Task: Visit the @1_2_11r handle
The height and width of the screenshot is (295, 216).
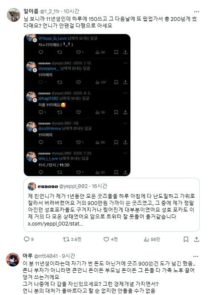Action: tap(50, 12)
